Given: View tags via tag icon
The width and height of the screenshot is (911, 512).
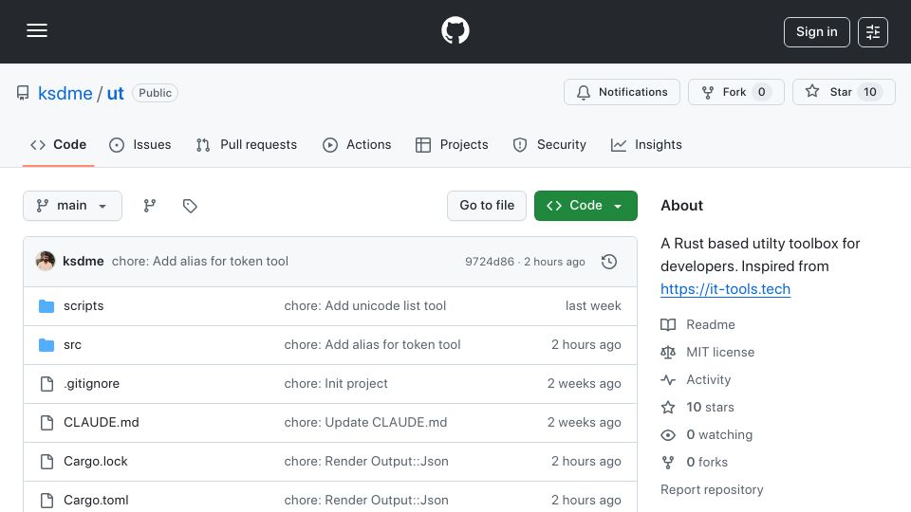Looking at the screenshot, I should [190, 206].
